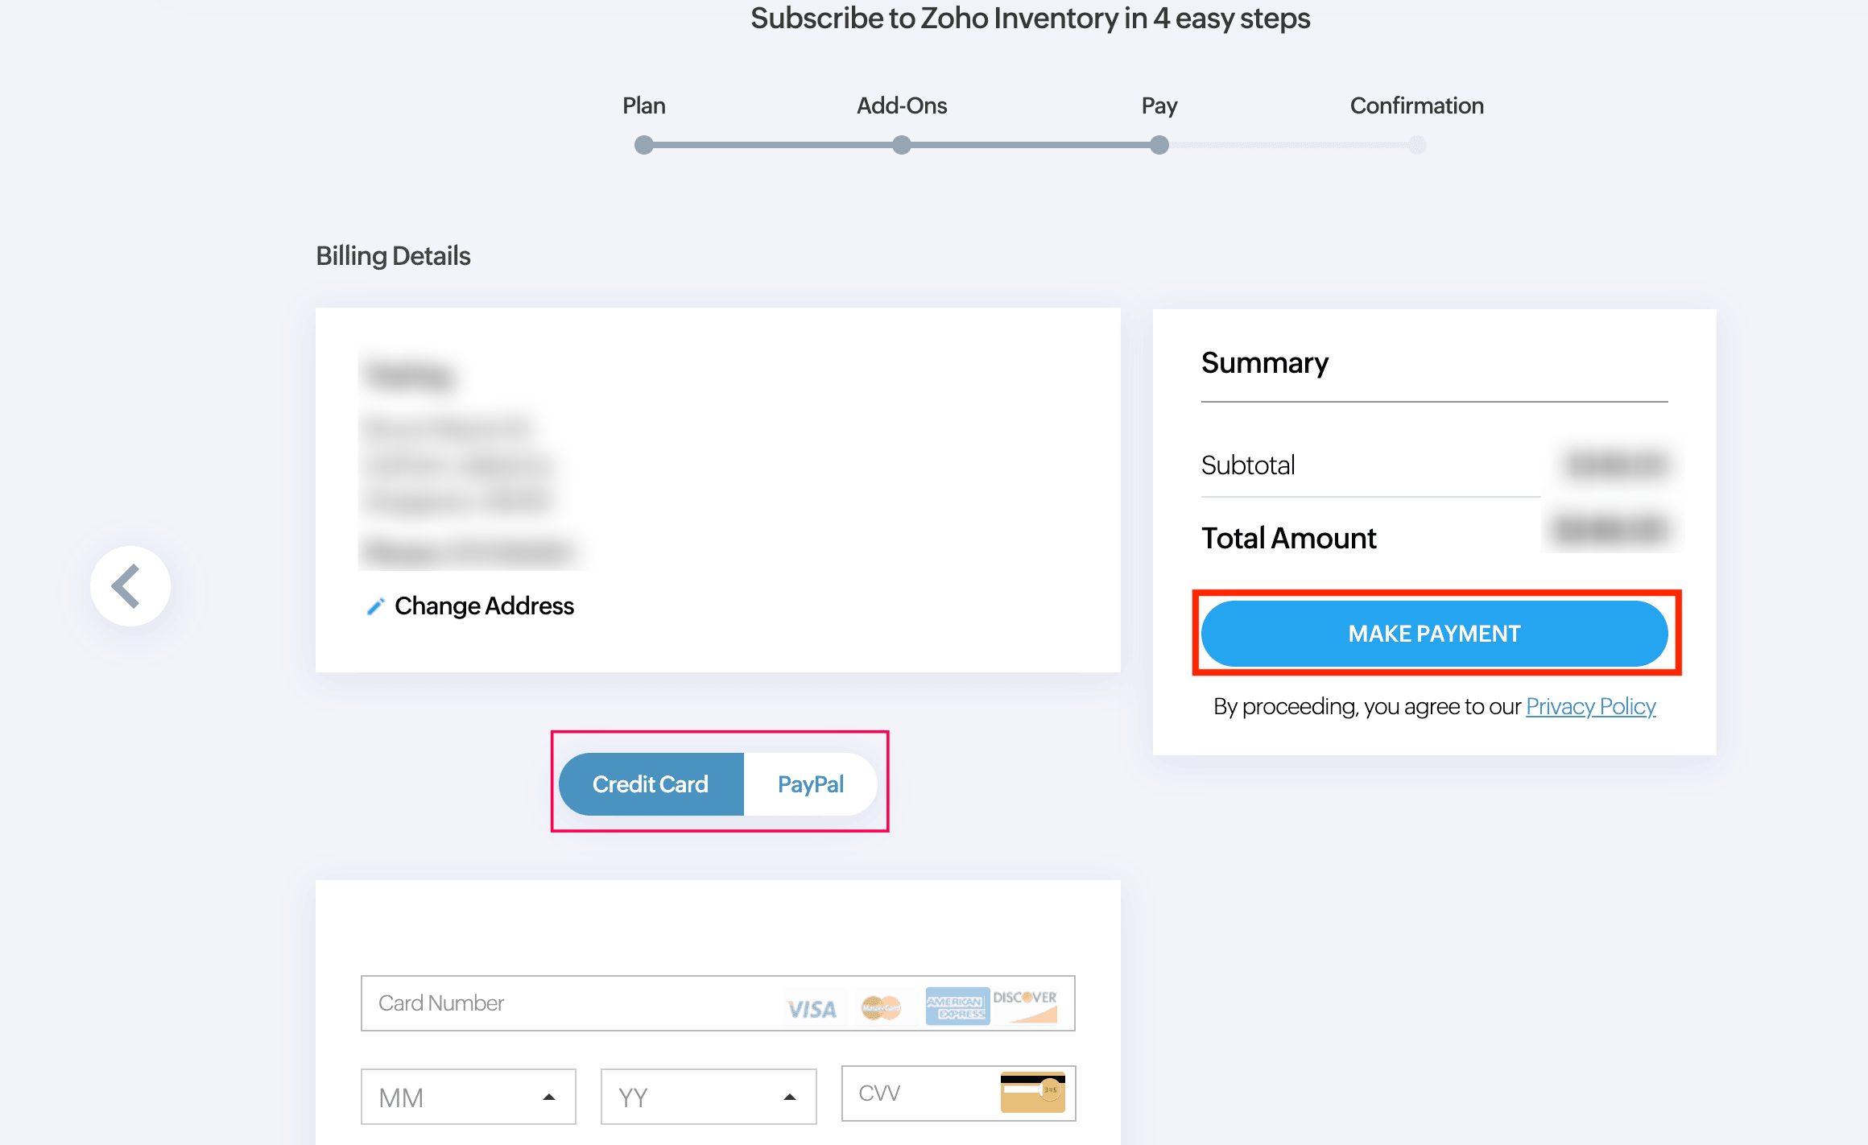Click Change Address to edit billing info
The image size is (1868, 1145).
(x=484, y=606)
